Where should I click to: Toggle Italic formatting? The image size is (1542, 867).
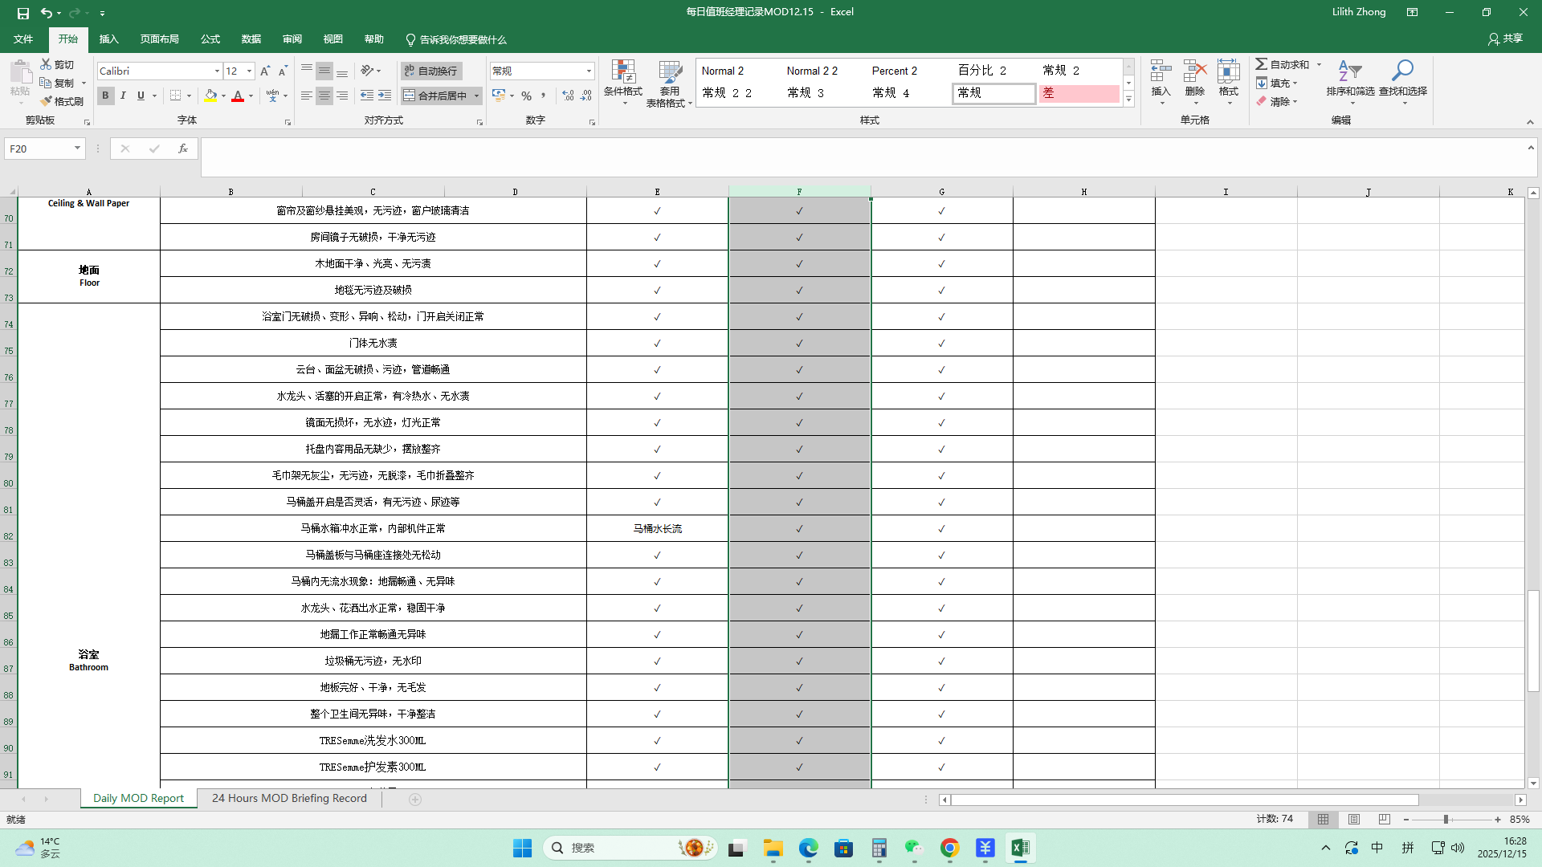pyautogui.click(x=123, y=96)
